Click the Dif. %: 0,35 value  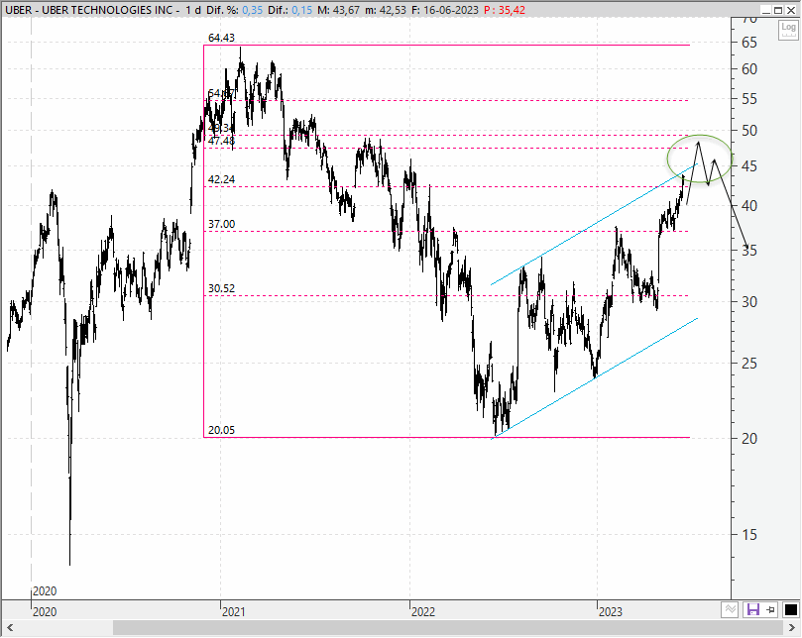click(235, 10)
